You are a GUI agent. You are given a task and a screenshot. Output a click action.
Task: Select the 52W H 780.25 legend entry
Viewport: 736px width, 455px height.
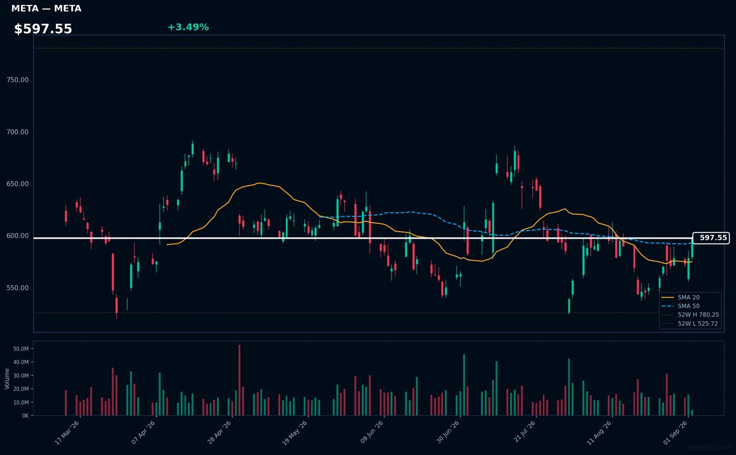[691, 315]
